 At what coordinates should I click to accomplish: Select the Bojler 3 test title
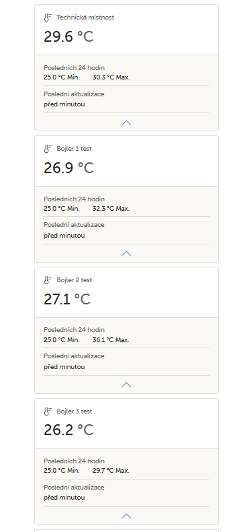point(75,411)
